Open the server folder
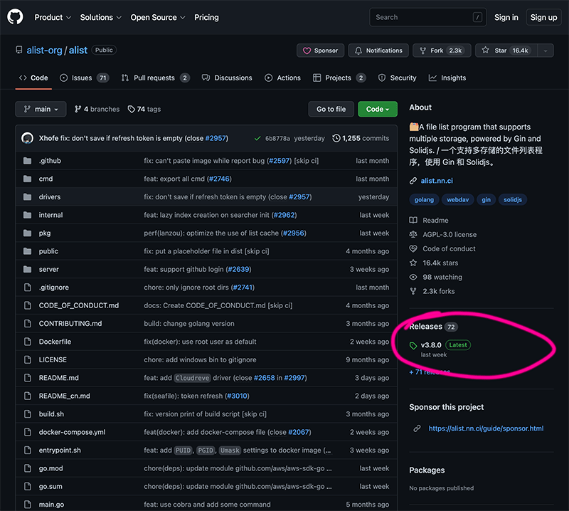This screenshot has height=511, width=569. (48, 269)
